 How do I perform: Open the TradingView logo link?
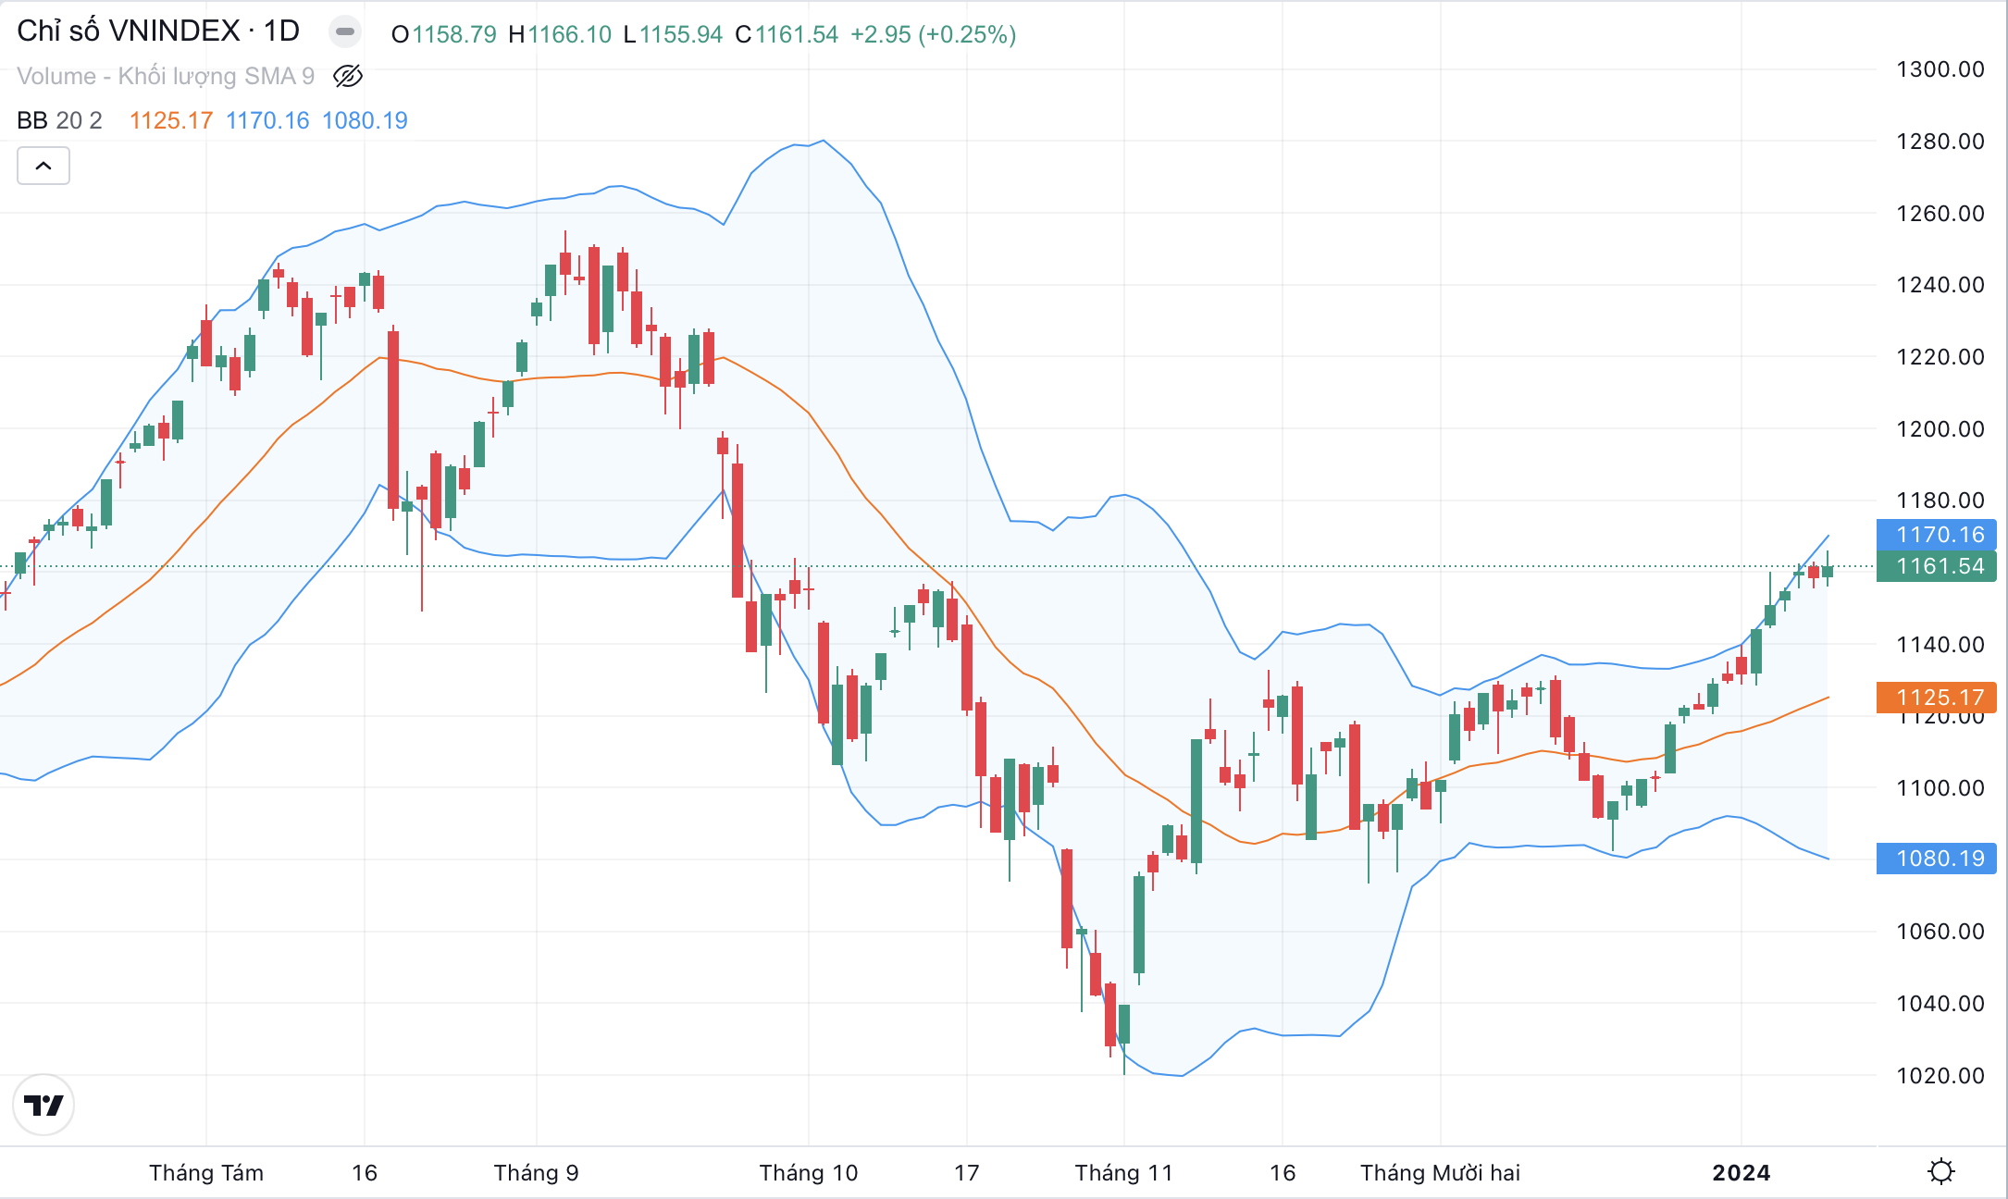point(43,1105)
